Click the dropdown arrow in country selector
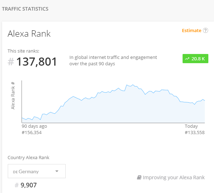 pyautogui.click(x=57, y=171)
